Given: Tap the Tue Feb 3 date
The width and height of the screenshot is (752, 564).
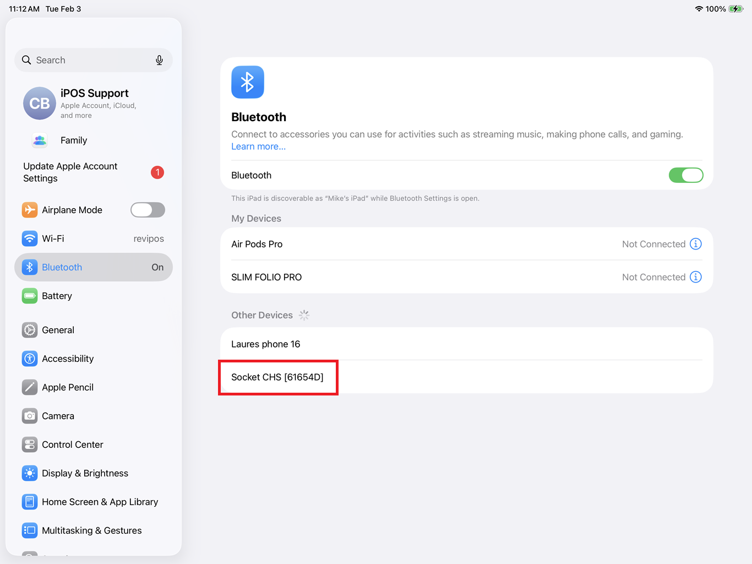Looking at the screenshot, I should (x=63, y=9).
